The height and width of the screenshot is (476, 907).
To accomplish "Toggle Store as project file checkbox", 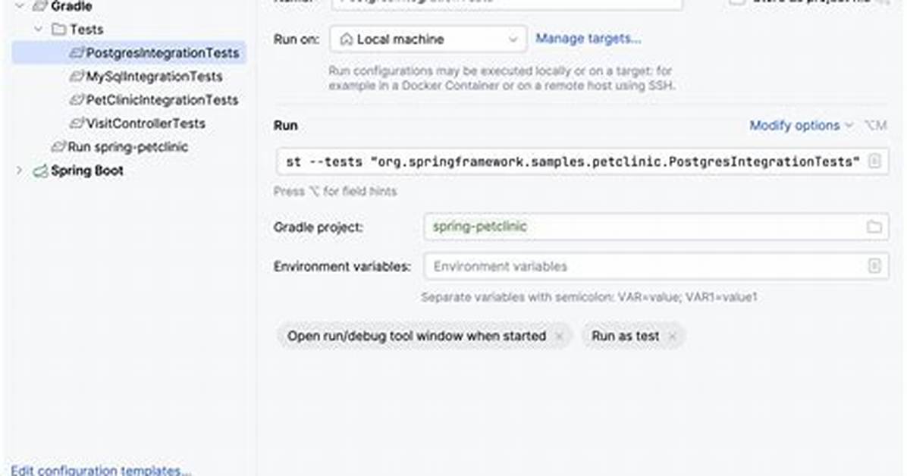I will tap(737, 2).
